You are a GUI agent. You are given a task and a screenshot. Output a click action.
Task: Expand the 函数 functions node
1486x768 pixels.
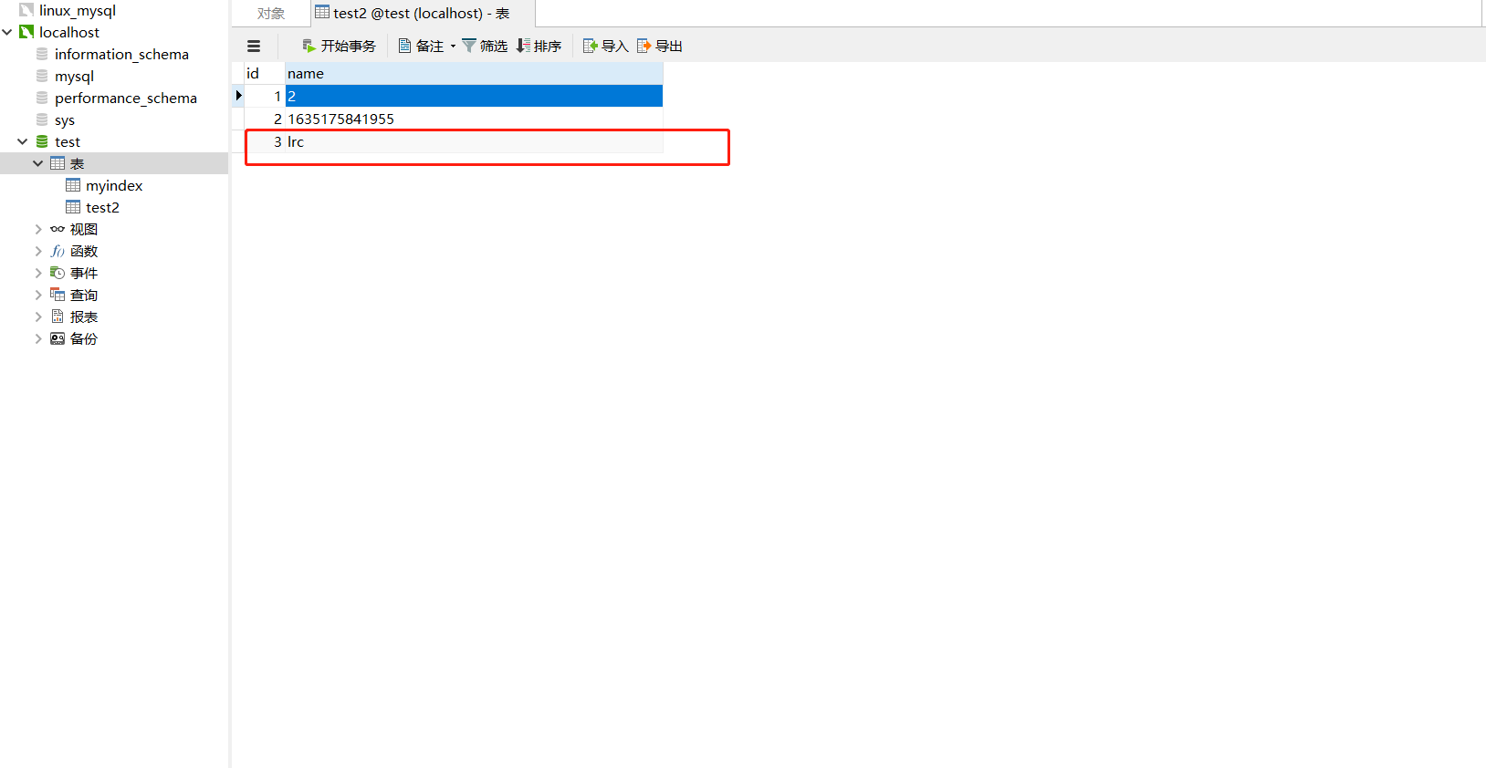[38, 251]
